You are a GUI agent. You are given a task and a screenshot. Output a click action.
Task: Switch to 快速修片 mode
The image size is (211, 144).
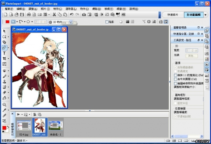pos(173,15)
